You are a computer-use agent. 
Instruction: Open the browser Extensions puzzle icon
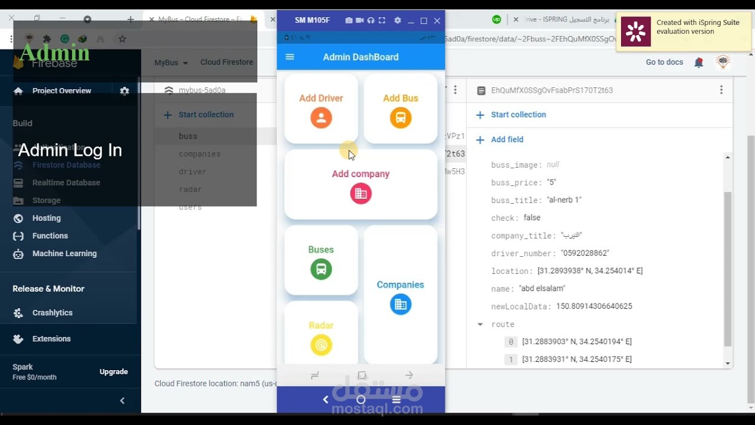47,39
